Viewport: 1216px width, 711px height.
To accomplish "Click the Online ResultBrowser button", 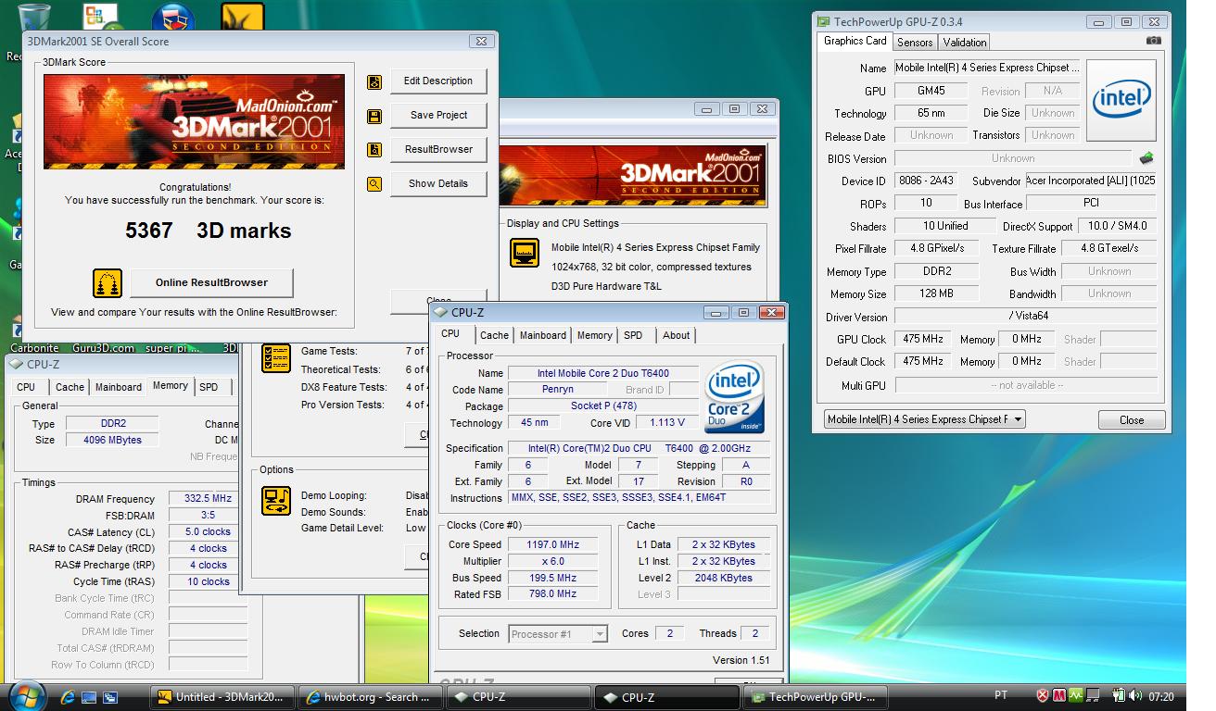I will click(211, 282).
